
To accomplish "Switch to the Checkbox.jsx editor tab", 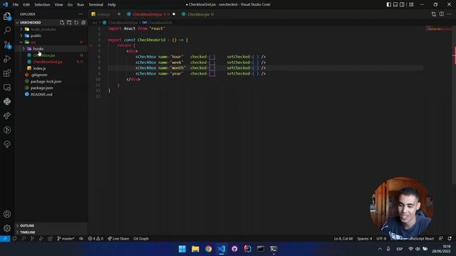I will 198,14.
